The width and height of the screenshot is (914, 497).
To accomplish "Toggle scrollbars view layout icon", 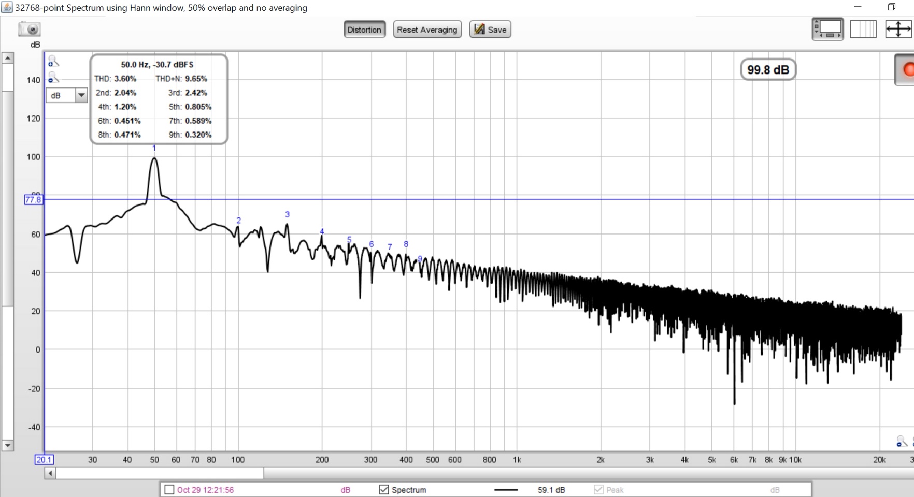I will [x=827, y=29].
